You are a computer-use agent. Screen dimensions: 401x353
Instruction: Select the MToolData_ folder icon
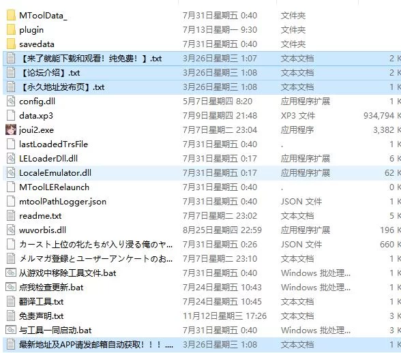[11, 16]
